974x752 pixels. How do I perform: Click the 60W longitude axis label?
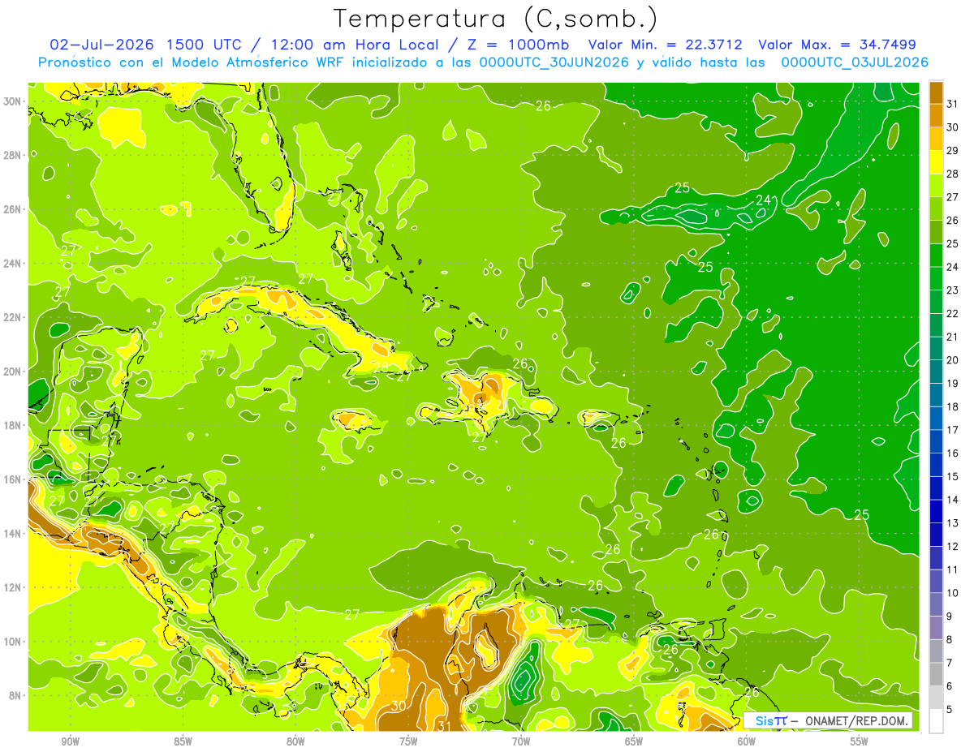click(746, 741)
